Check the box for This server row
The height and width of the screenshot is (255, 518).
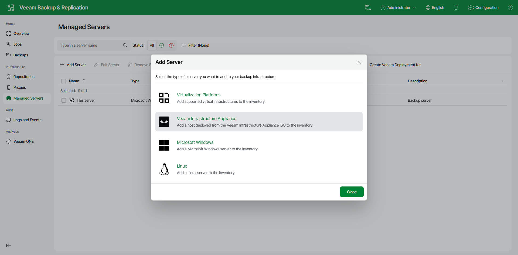point(64,100)
